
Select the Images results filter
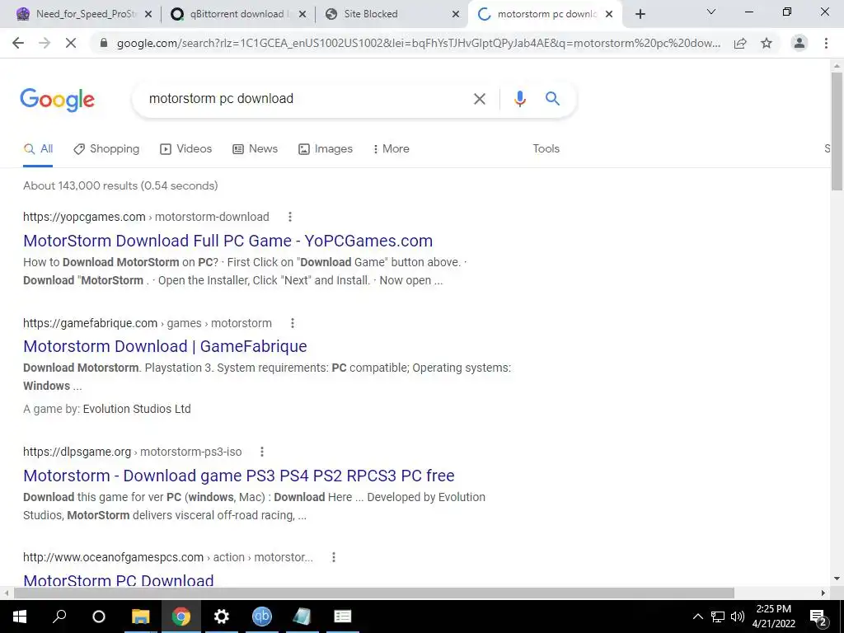(326, 148)
